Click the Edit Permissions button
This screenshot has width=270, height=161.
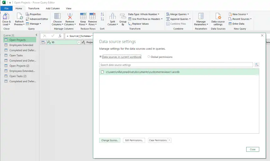pyautogui.click(x=134, y=140)
